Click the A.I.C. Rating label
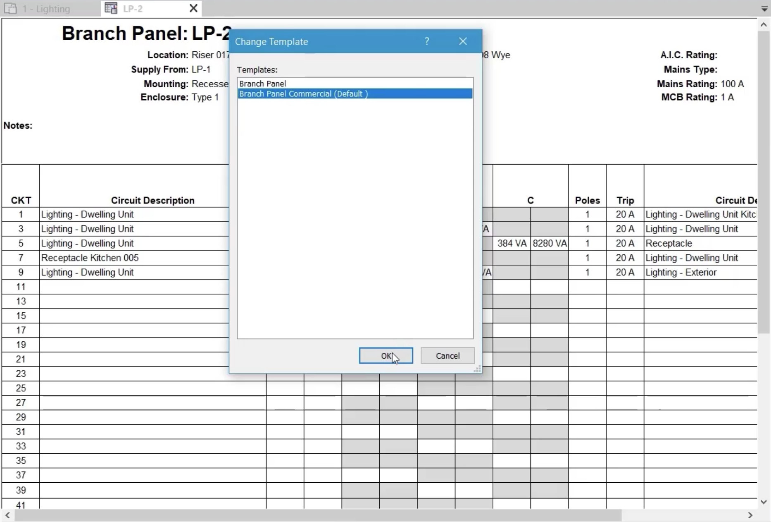Image resolution: width=771 pixels, height=522 pixels. (x=688, y=55)
